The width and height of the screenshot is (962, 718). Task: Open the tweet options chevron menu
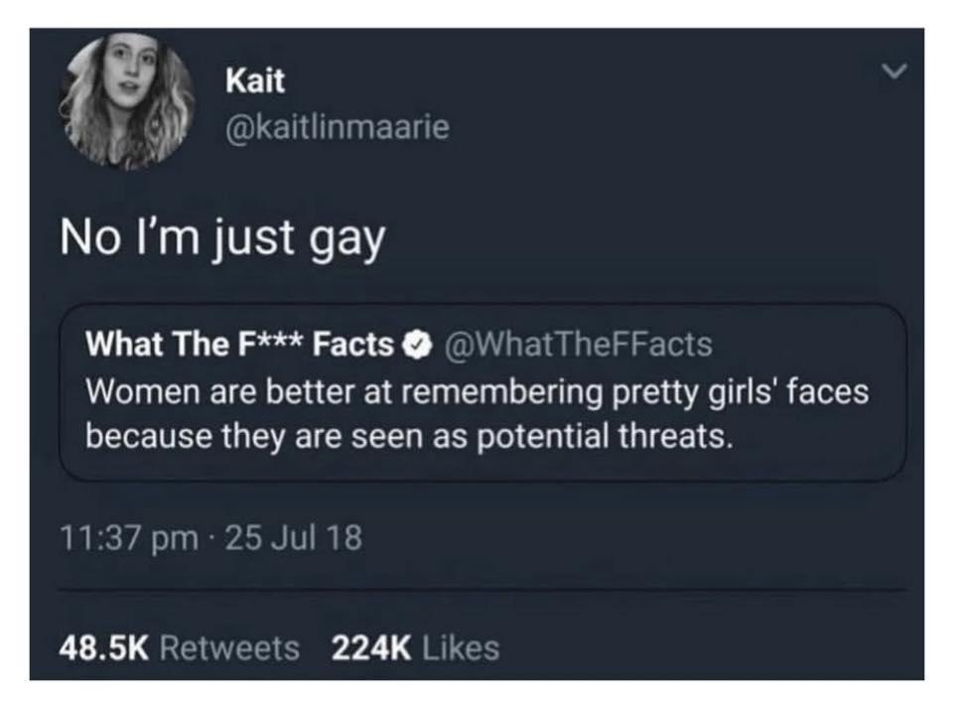pos(893,72)
